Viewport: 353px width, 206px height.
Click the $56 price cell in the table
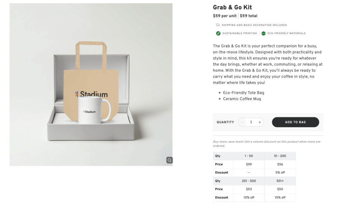[x=280, y=164]
